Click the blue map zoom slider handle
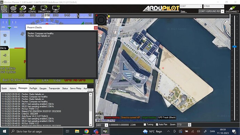240x135 pixels. [x=234, y=47]
